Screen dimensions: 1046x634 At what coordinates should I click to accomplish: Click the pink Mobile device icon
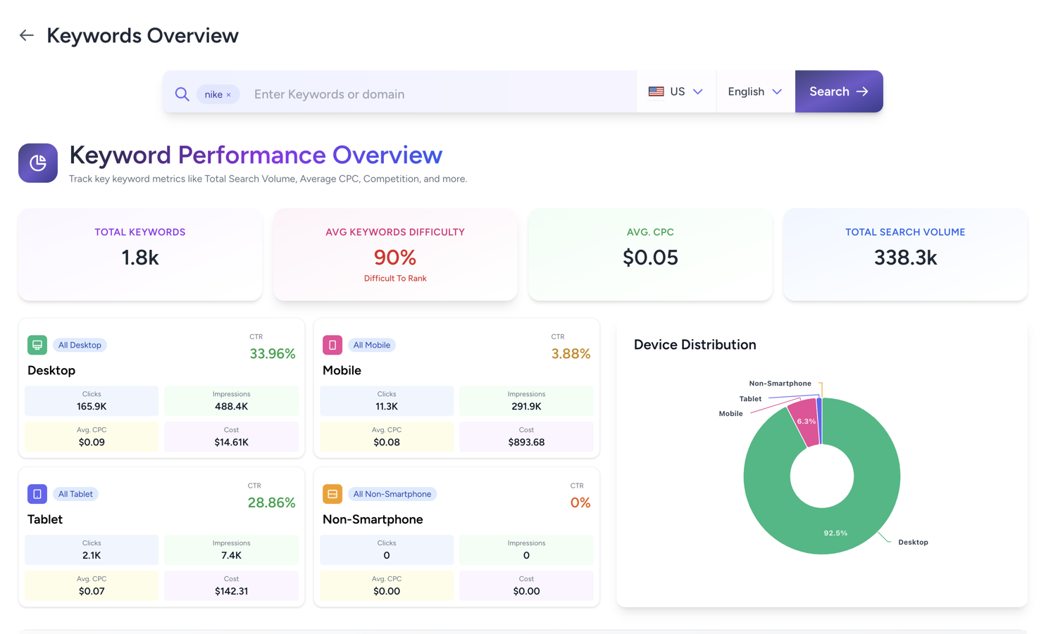coord(332,345)
